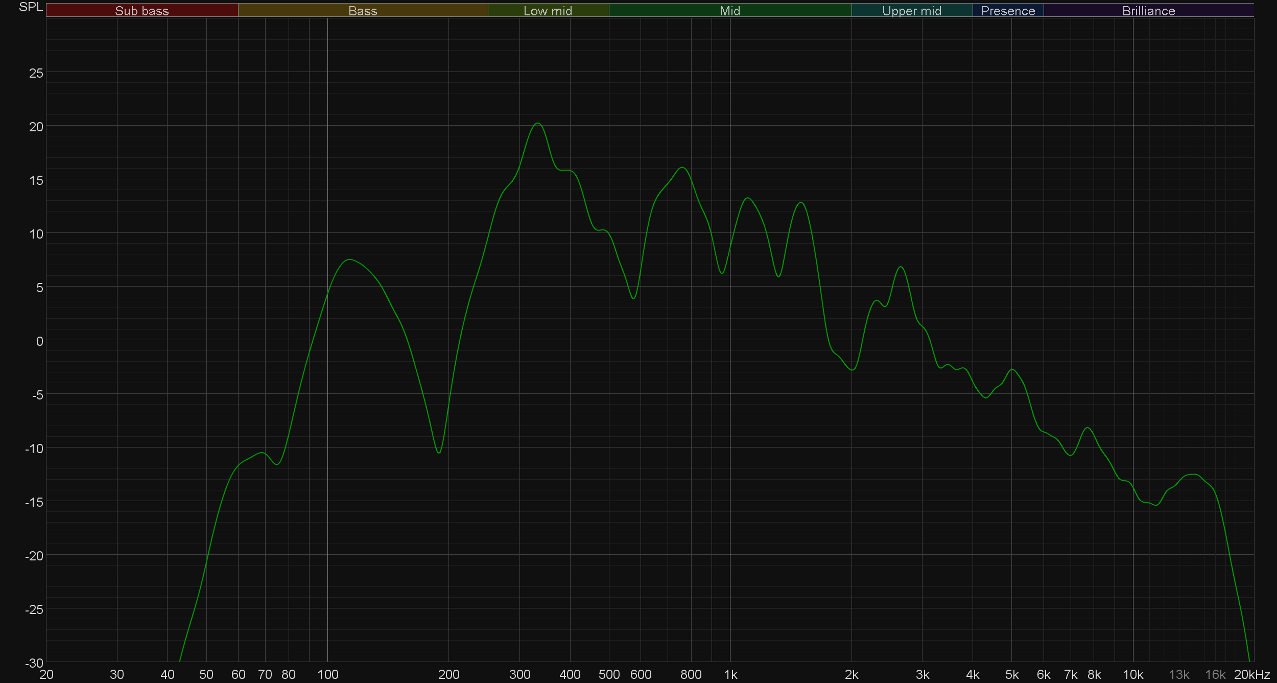The width and height of the screenshot is (1277, 683).
Task: Click the Low mid band header
Action: tap(548, 11)
